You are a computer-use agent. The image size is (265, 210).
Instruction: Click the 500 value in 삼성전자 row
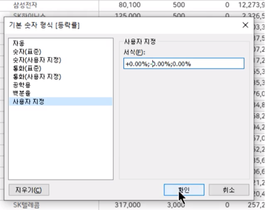click(179, 5)
